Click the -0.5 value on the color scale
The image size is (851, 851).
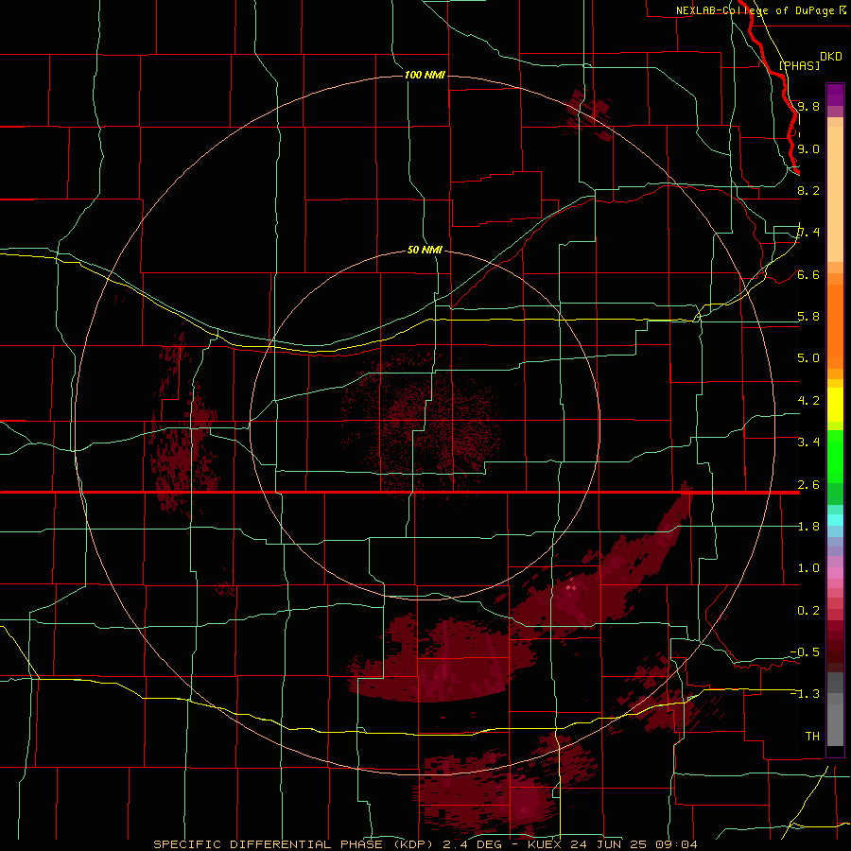[805, 652]
